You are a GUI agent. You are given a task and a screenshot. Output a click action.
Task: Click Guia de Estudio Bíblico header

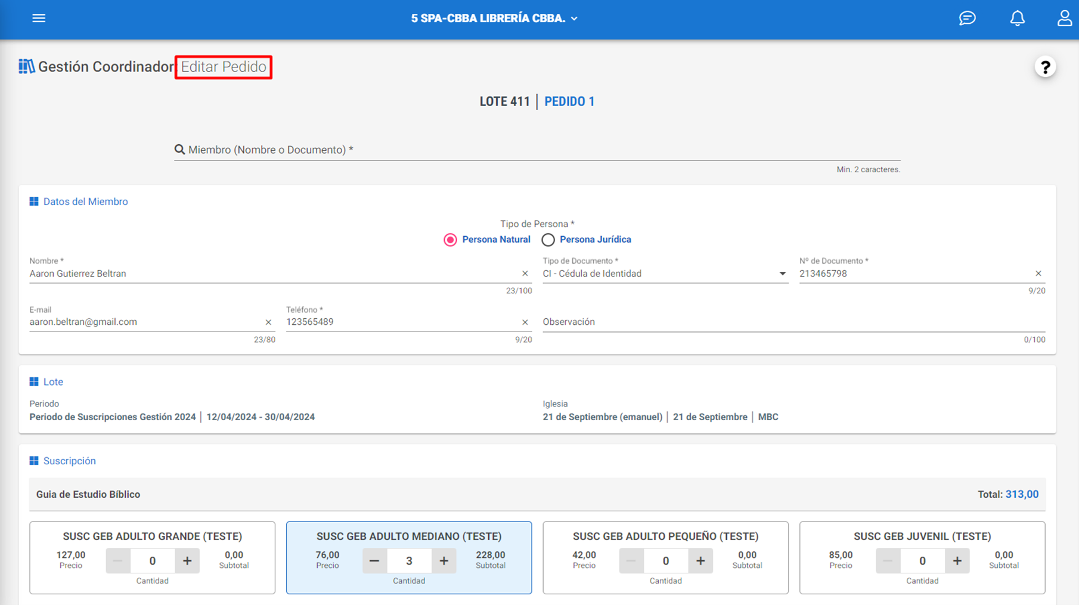pyautogui.click(x=88, y=494)
